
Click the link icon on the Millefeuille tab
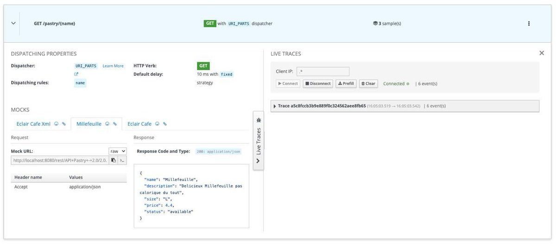[x=114, y=124]
